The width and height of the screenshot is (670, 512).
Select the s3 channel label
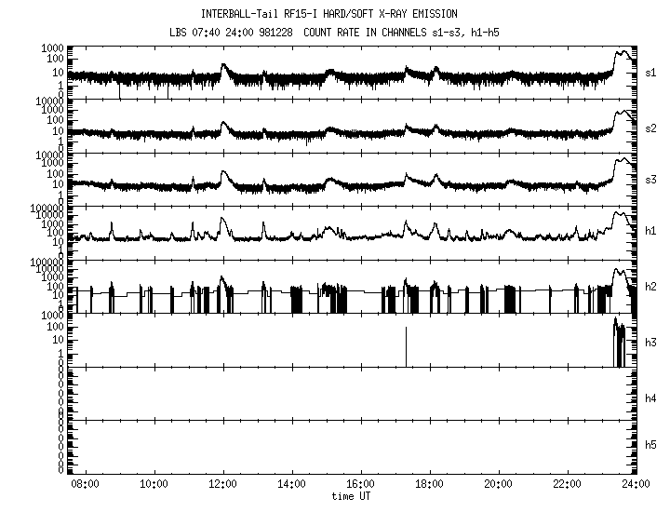(x=650, y=179)
